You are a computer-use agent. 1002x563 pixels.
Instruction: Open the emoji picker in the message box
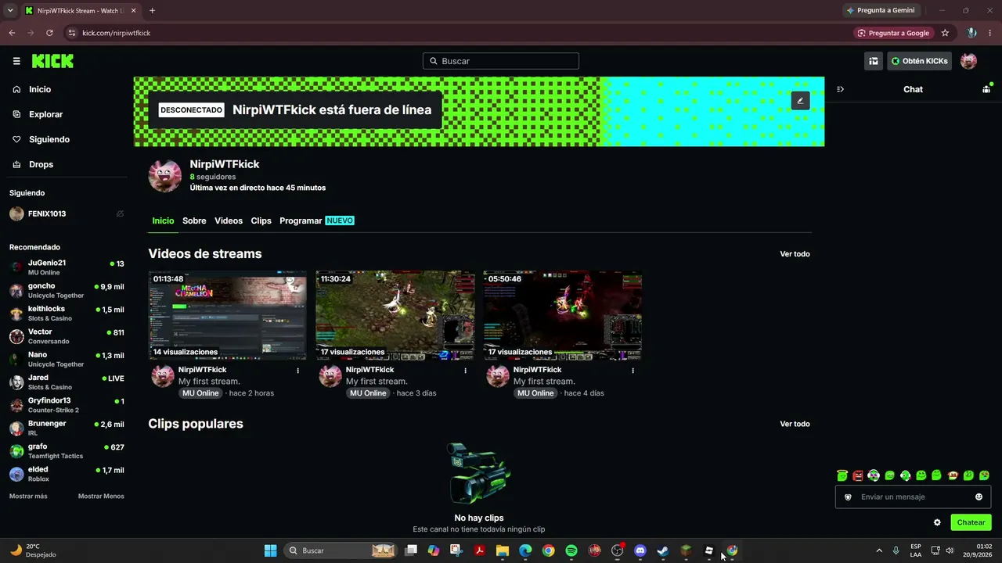click(x=979, y=497)
